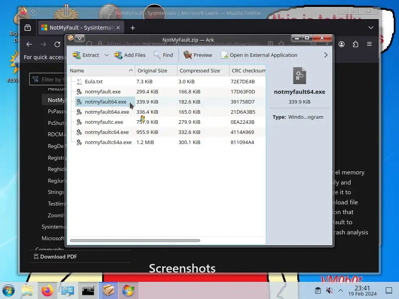Click the Firefox account icon
The image size is (399, 299).
(x=341, y=44)
